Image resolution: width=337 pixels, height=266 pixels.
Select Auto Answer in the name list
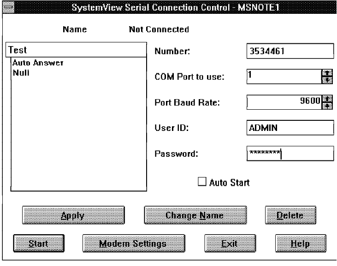click(x=38, y=63)
